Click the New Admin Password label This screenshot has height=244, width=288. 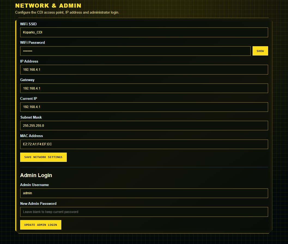[38, 203]
